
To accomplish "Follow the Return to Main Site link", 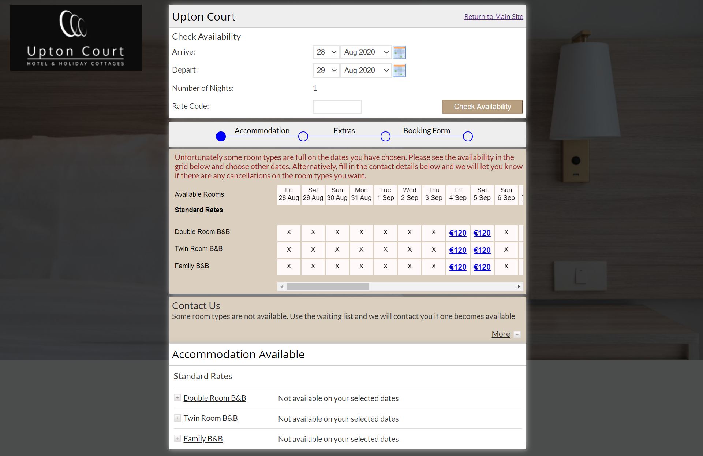I will pyautogui.click(x=494, y=16).
